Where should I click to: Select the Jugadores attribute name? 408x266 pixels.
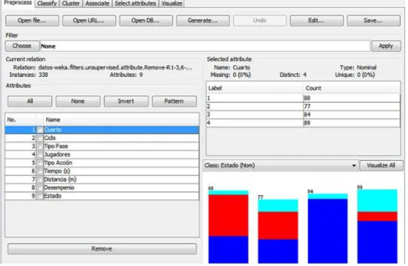[x=57, y=155]
